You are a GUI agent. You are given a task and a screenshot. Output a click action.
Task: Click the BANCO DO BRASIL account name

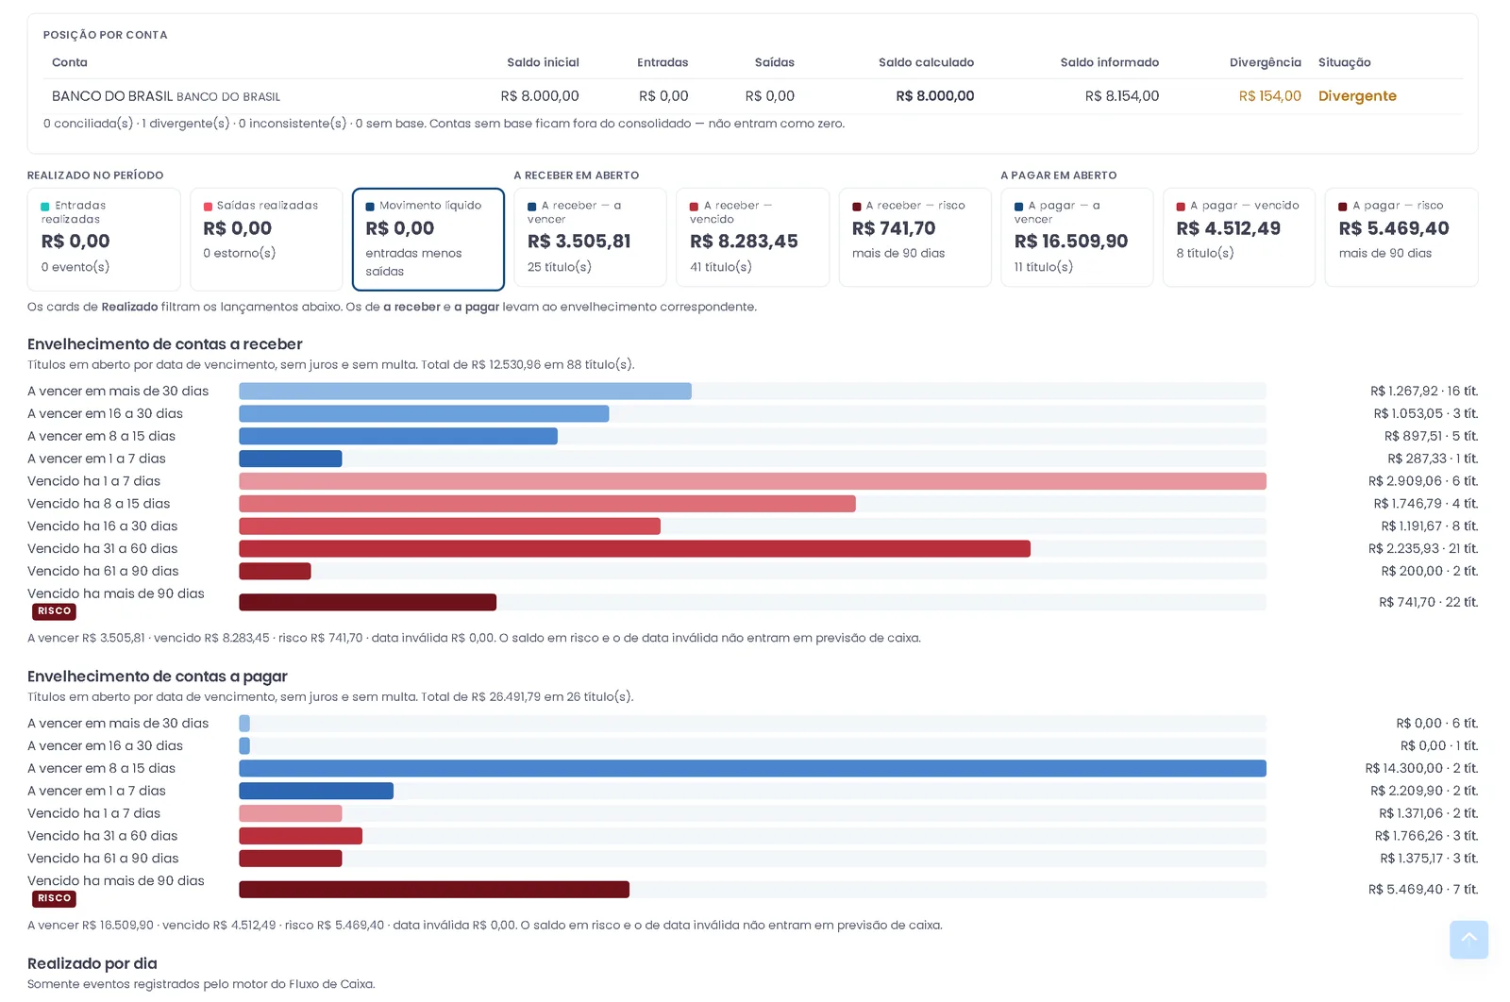pyautogui.click(x=112, y=96)
